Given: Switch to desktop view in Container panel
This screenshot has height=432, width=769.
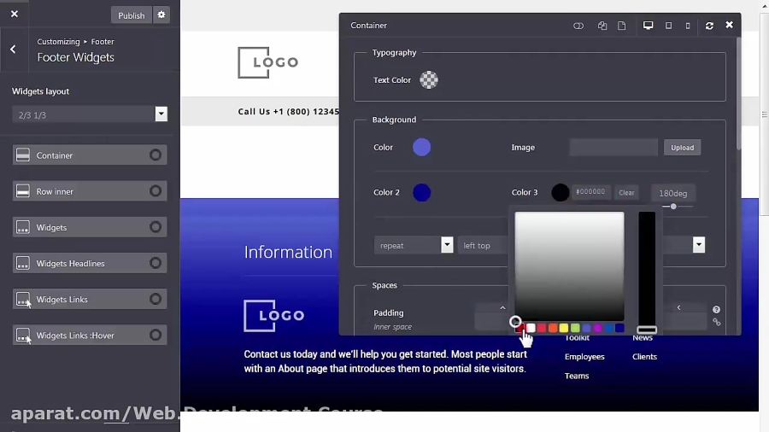Looking at the screenshot, I should (648, 26).
